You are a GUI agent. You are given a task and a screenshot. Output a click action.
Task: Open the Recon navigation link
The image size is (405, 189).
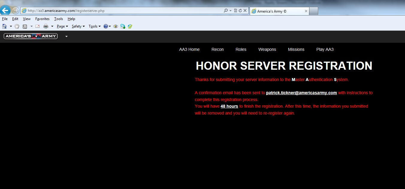(x=217, y=49)
